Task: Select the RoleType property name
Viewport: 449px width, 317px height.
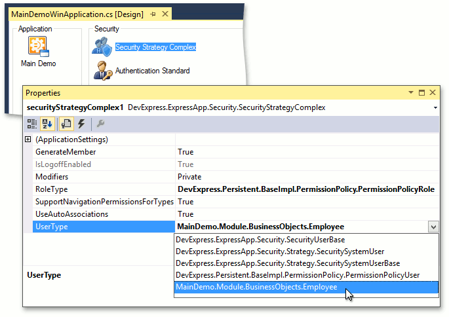Action: [x=52, y=189]
